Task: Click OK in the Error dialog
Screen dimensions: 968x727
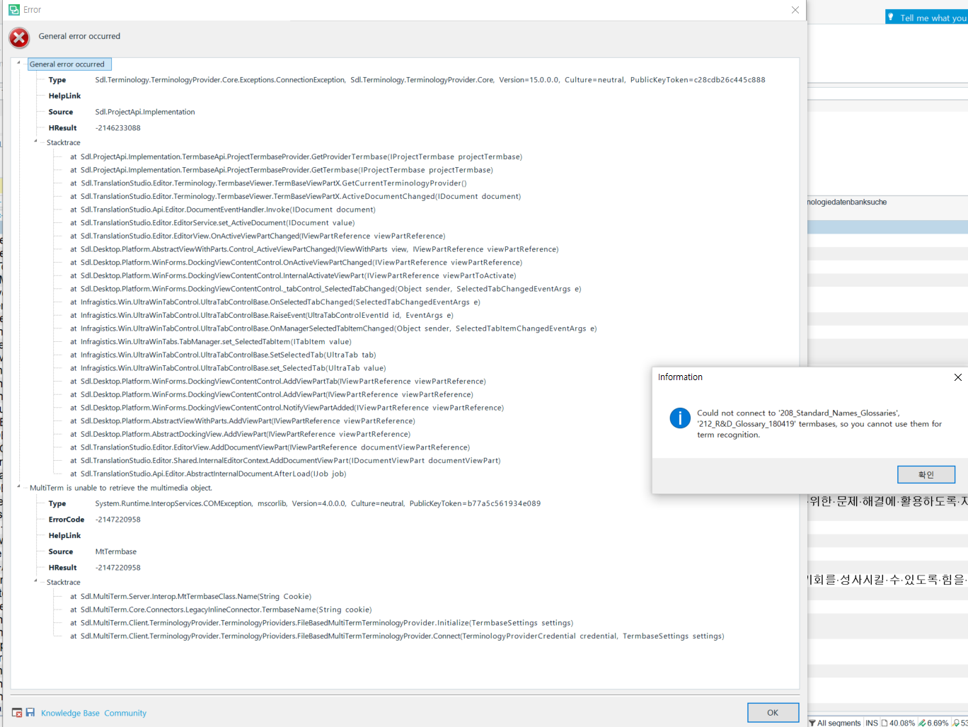Action: tap(773, 713)
